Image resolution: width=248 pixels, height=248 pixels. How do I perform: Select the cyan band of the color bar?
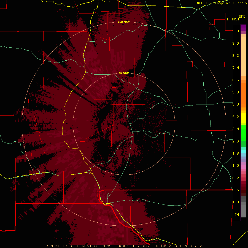pos(243,152)
